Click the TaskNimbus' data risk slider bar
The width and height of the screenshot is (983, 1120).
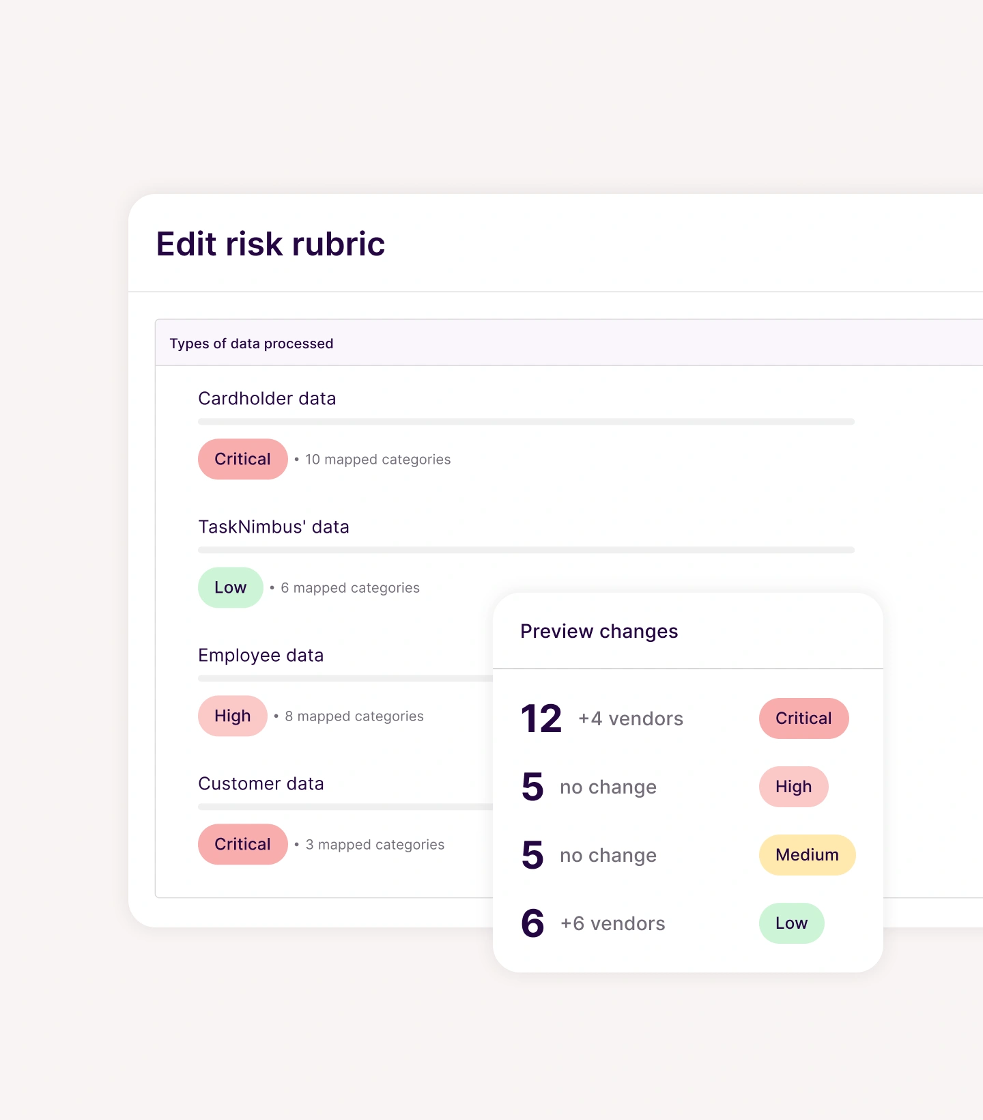(526, 550)
